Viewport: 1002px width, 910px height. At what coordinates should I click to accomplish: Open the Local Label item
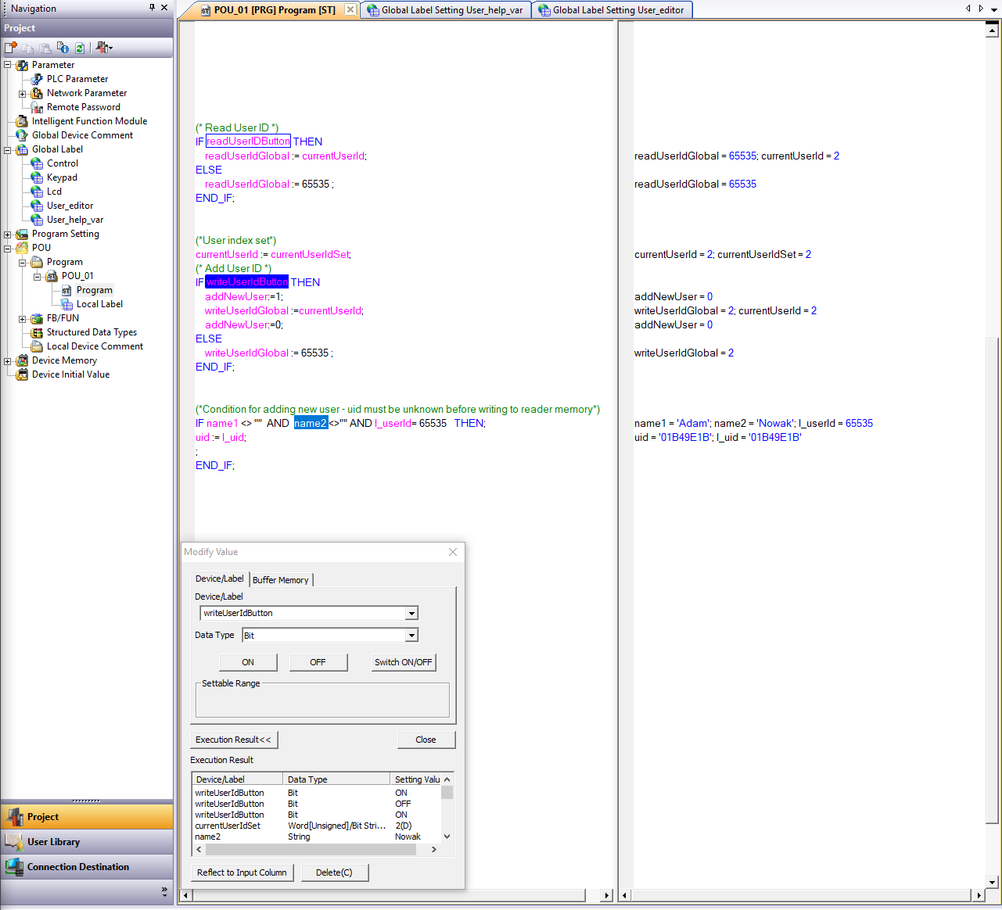[99, 304]
